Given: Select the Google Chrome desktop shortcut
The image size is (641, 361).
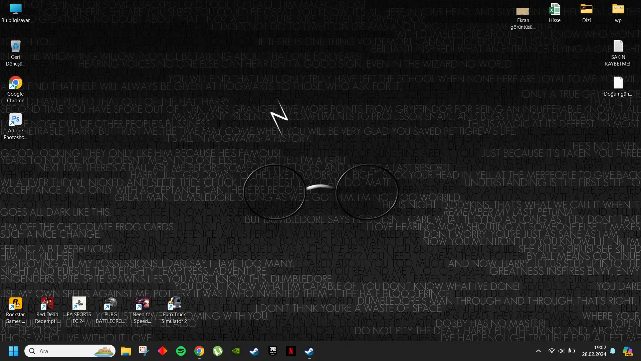Looking at the screenshot, I should click(x=15, y=90).
